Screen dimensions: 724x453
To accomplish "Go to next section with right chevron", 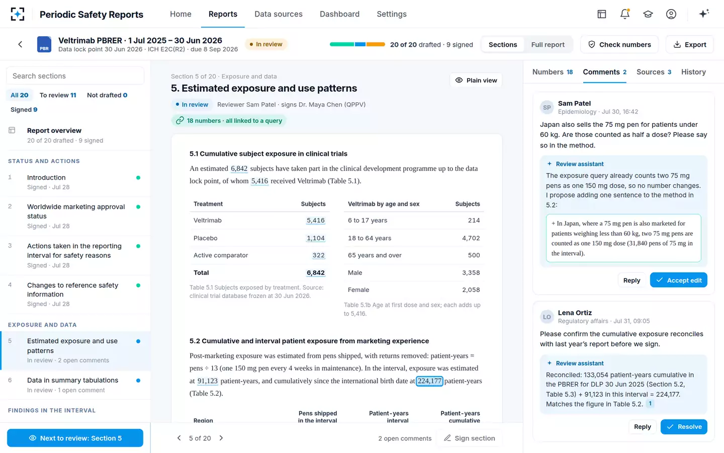I will coord(221,438).
